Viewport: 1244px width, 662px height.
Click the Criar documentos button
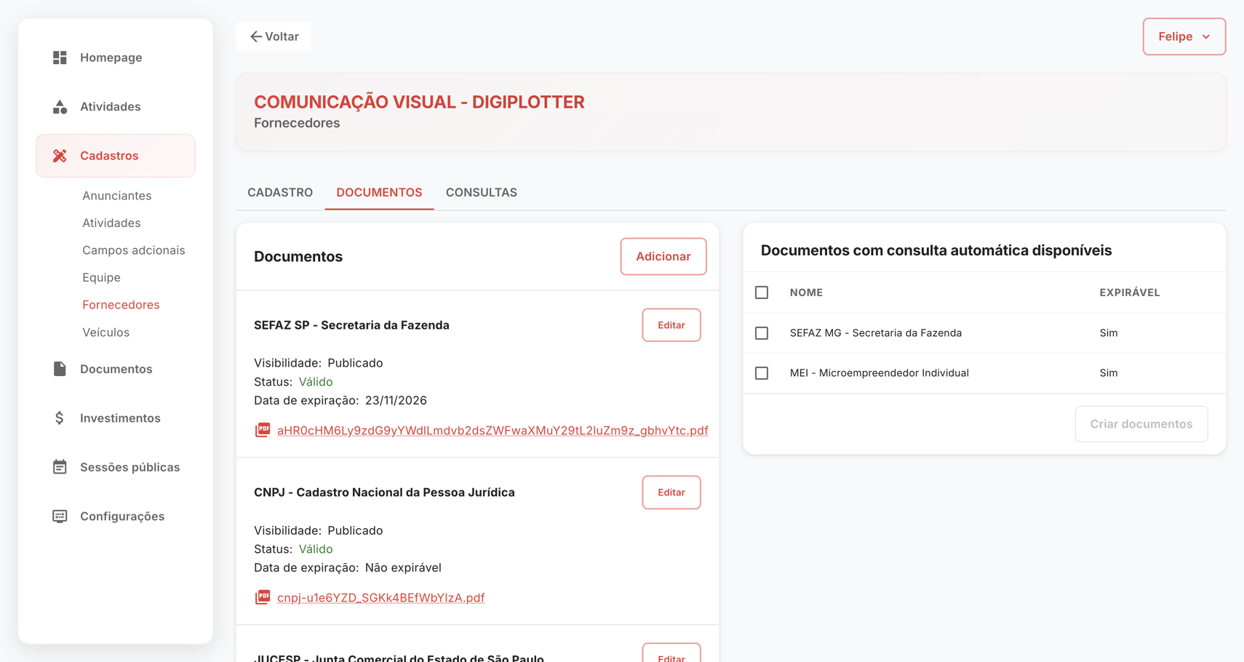1141,424
